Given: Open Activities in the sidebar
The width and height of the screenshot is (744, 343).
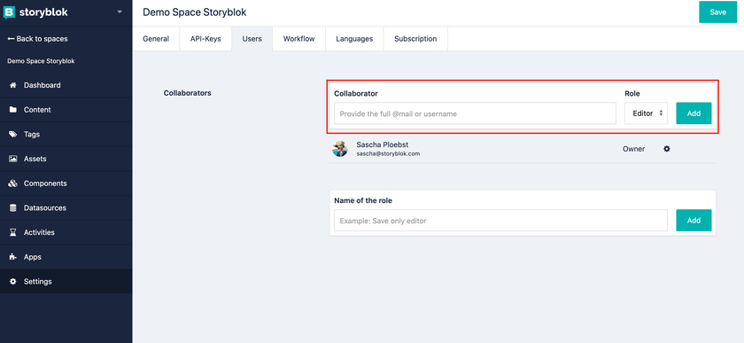Looking at the screenshot, I should click(66, 232).
